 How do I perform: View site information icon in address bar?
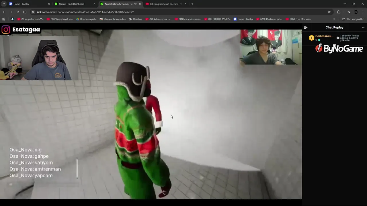point(33,12)
